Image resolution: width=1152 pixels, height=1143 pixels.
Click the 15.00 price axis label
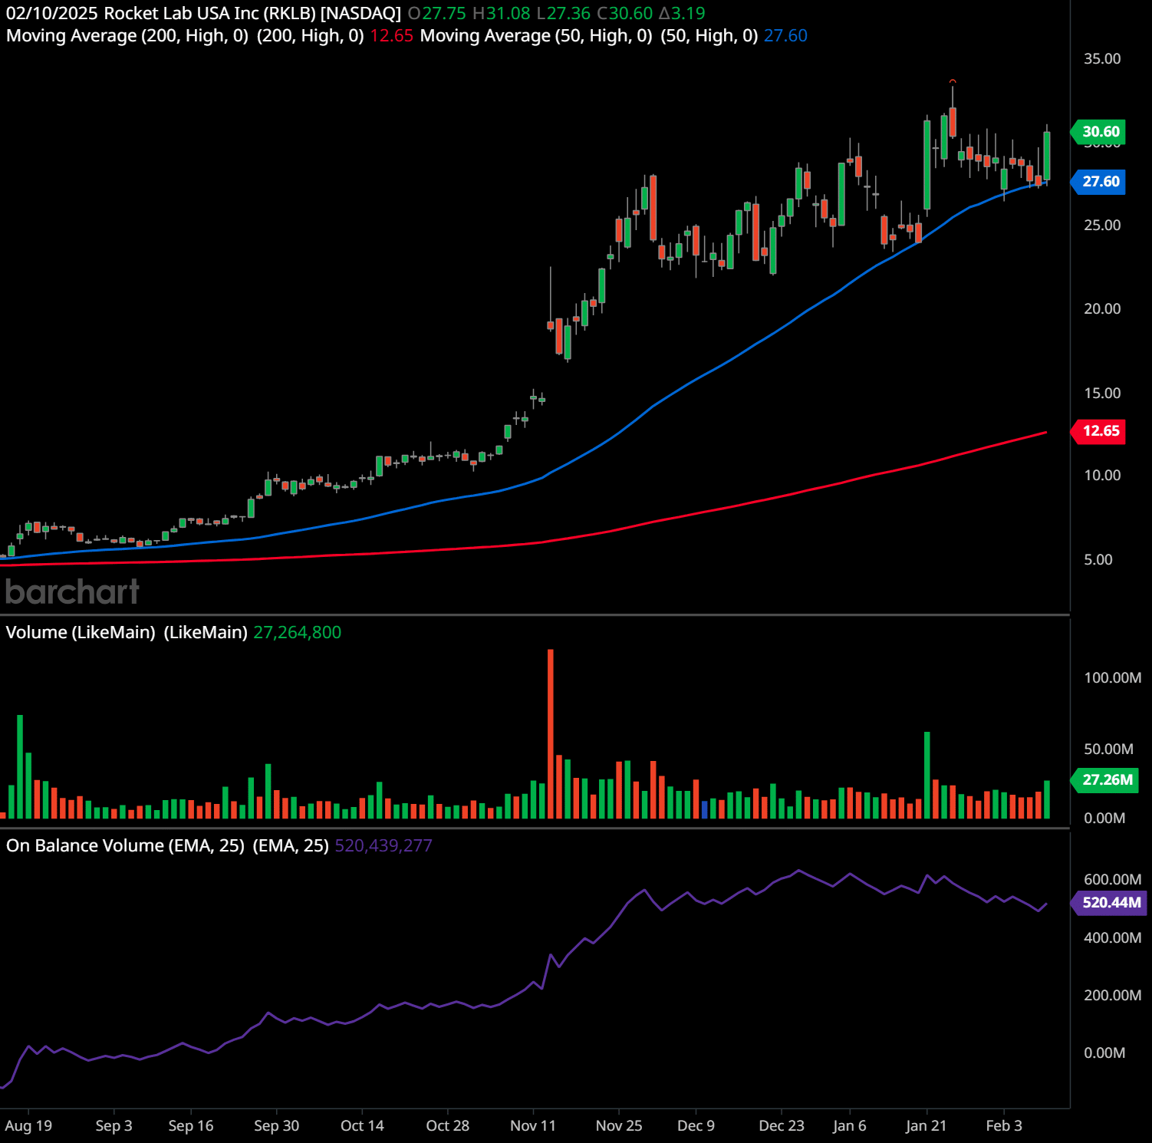1102,393
